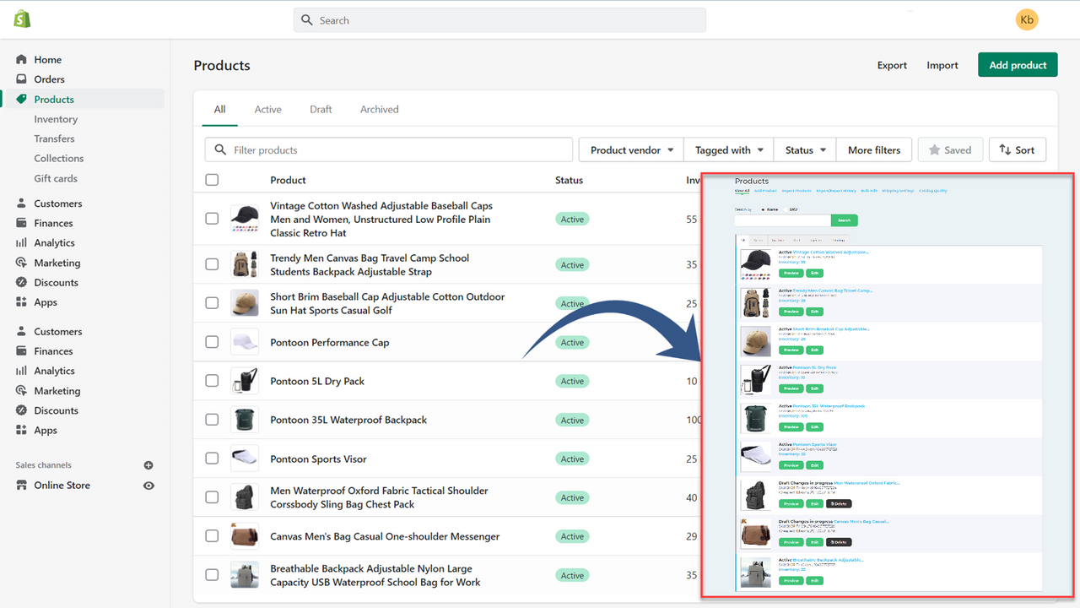
Task: Tick checkbox for Short Brim Baseball Cap
Action: tap(212, 303)
